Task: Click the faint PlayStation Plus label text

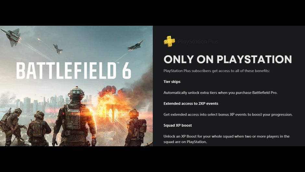Action: [x=198, y=42]
